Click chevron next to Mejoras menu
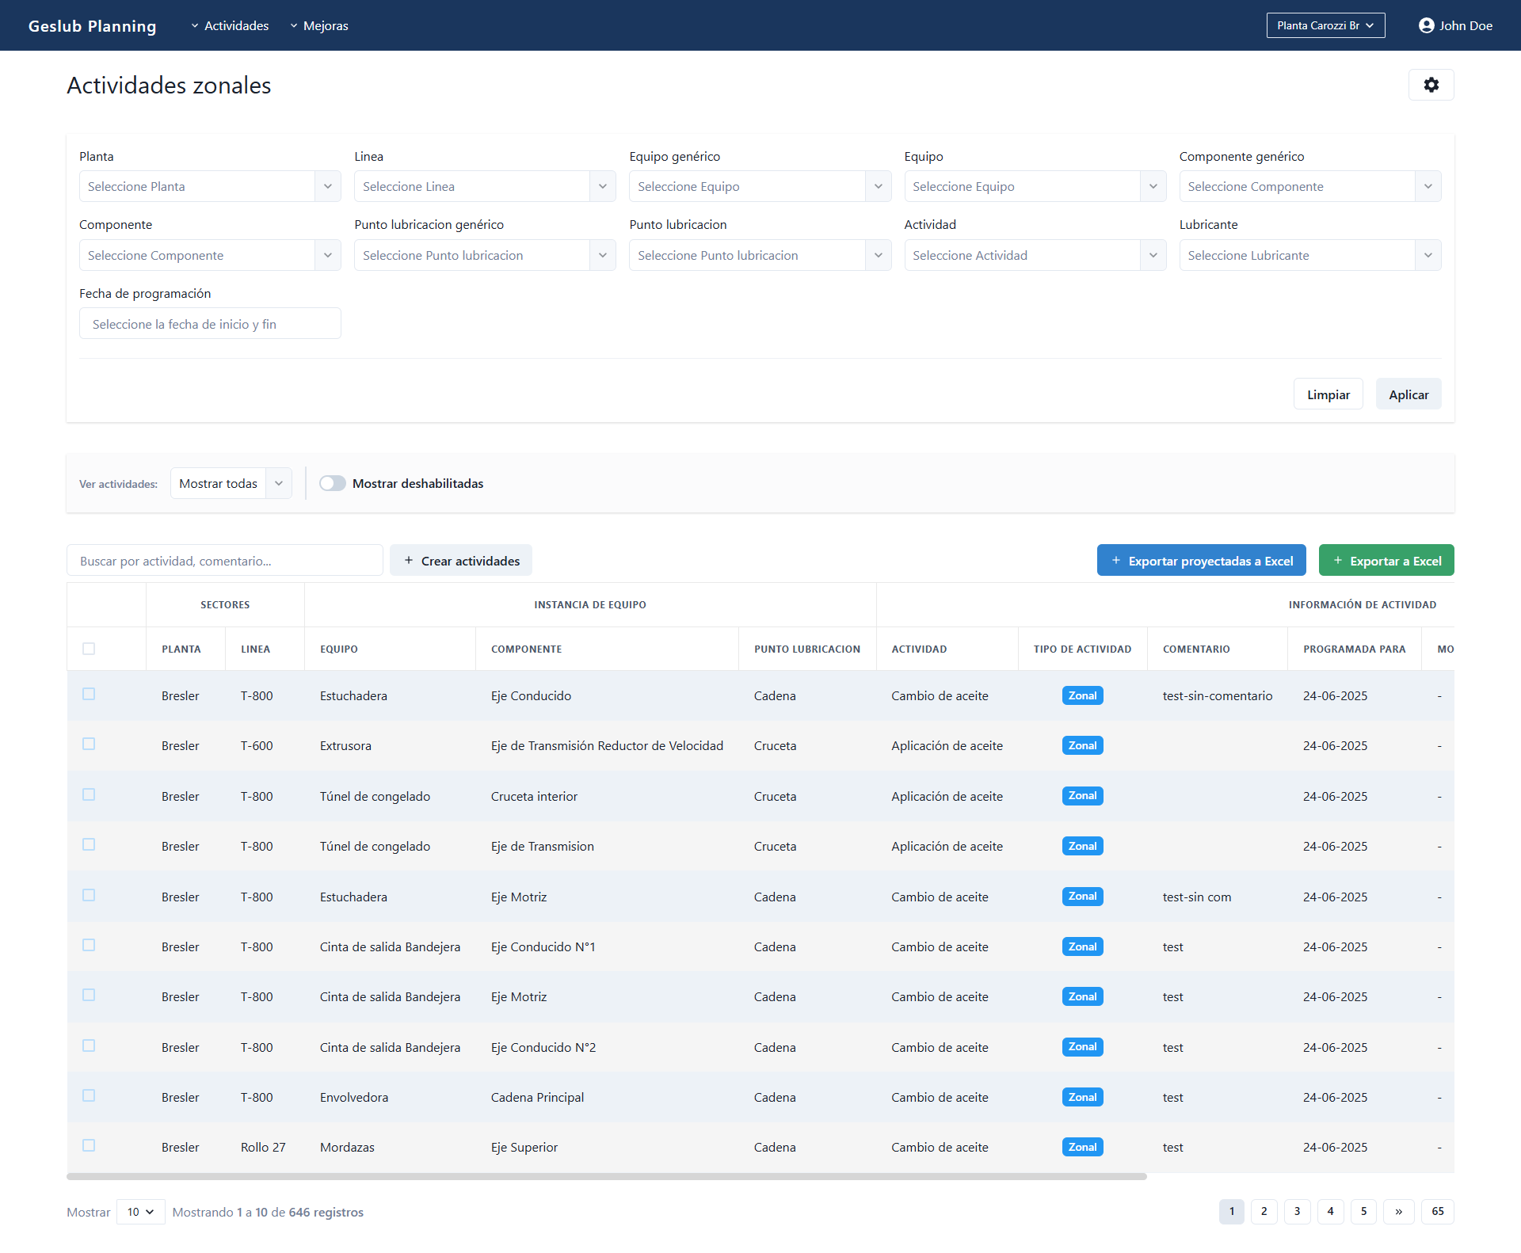1521x1253 pixels. pyautogui.click(x=294, y=26)
